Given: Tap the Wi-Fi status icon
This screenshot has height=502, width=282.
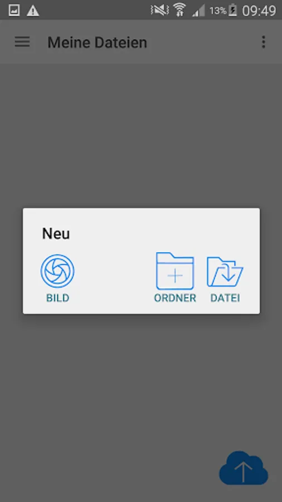Looking at the screenshot, I should [x=180, y=11].
